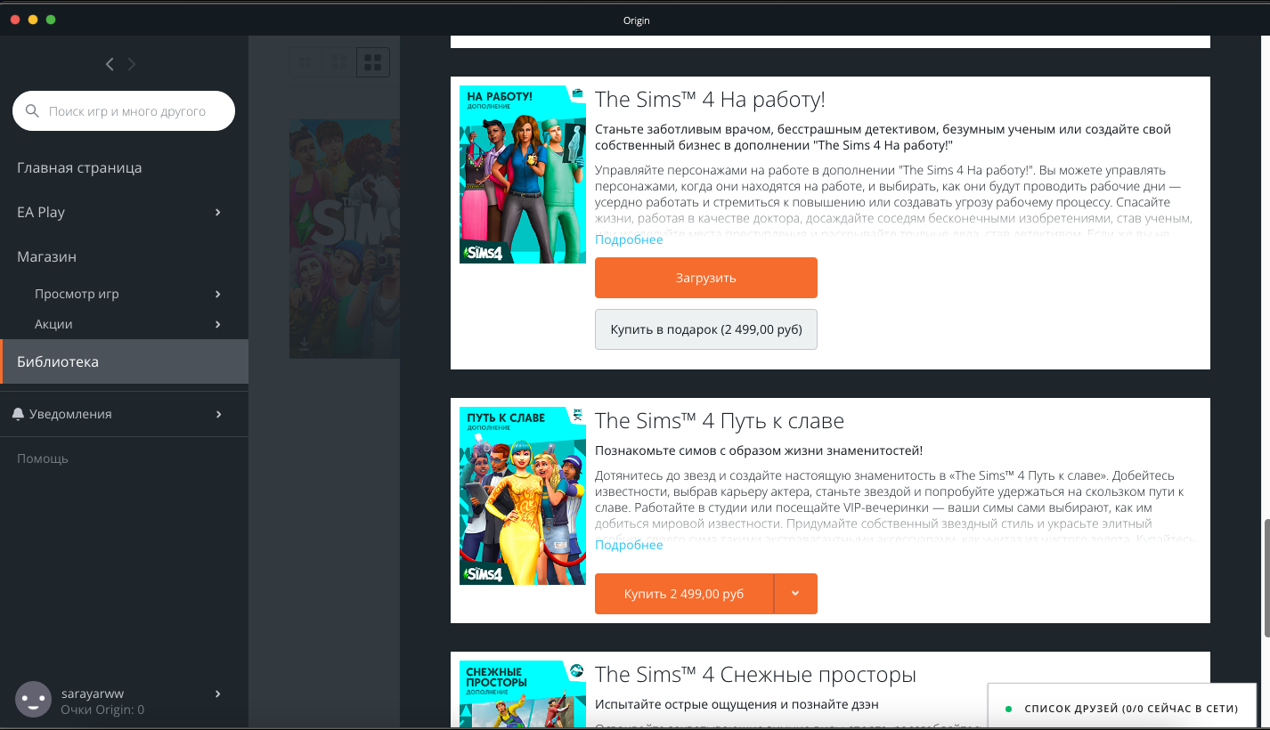Screen dimensions: 1270x730
Task: Select the medium grid view icon
Action: point(339,62)
